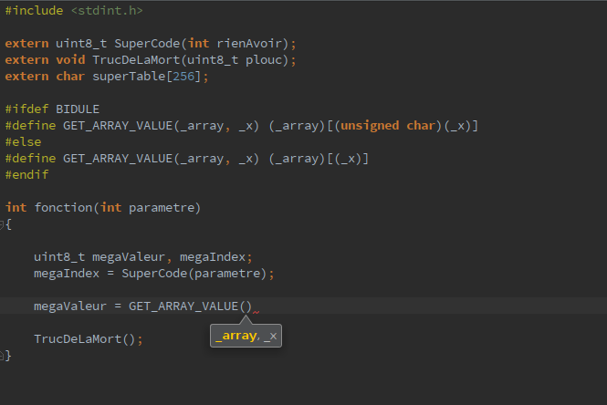Screen dimensions: 607x405
Task: Click 'fonction' function name
Action: pos(64,208)
